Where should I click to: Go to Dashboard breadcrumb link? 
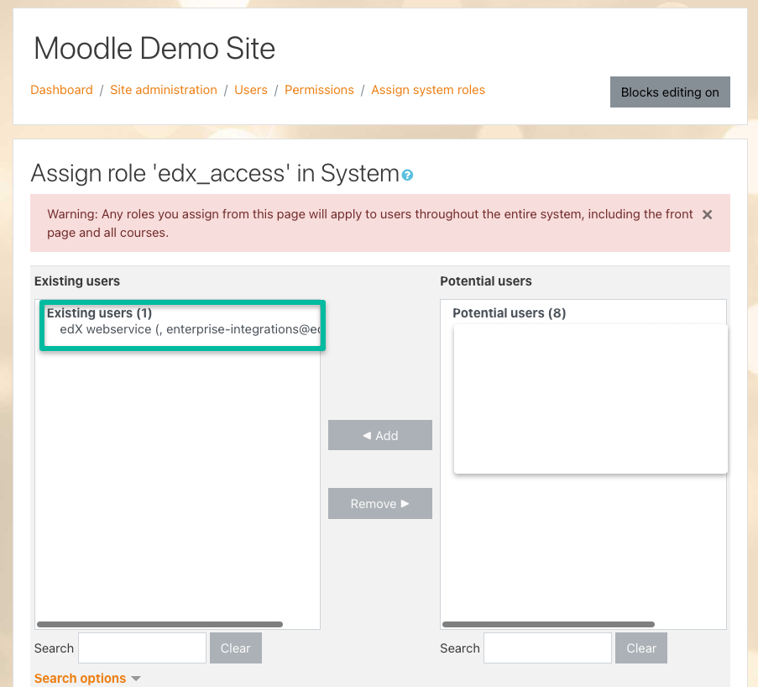click(x=61, y=90)
